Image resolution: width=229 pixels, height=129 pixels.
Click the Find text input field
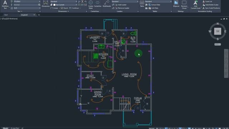click(x=25, y=5)
